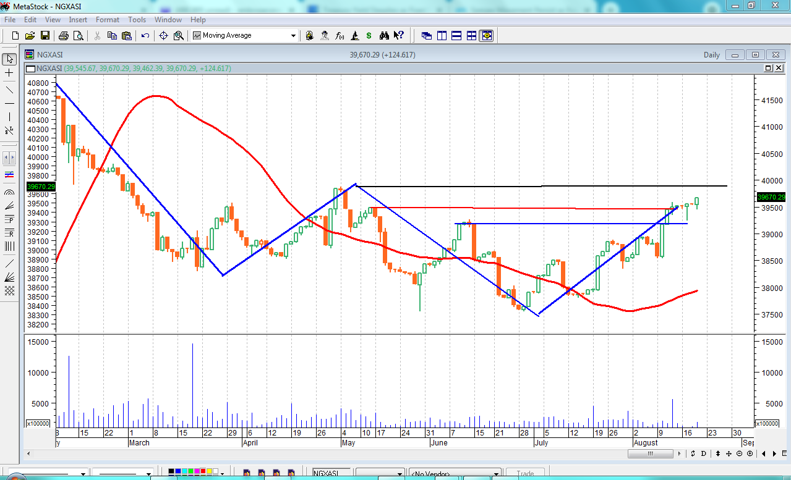Click the Undo arrow icon

(x=145, y=36)
